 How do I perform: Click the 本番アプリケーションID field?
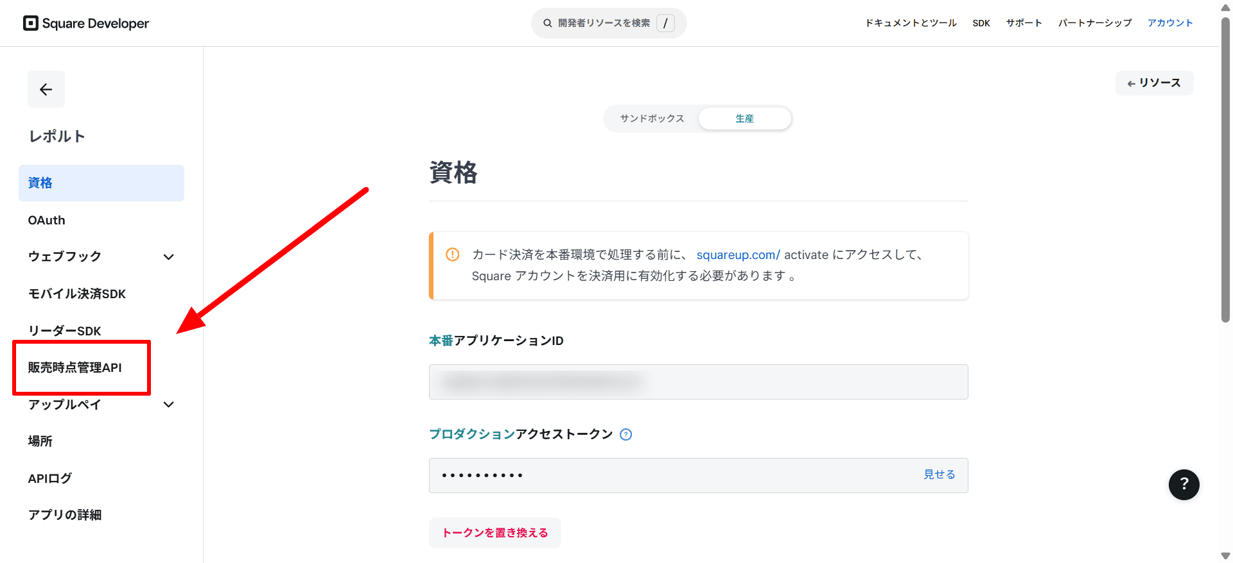(x=699, y=382)
